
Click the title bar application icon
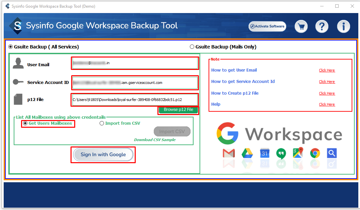(8, 6)
